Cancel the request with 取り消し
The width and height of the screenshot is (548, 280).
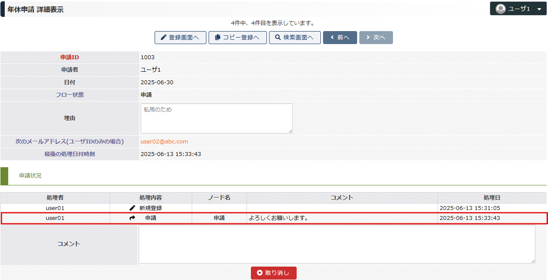274,273
